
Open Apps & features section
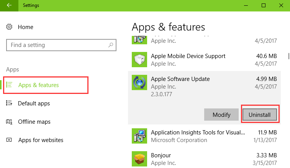(x=38, y=85)
